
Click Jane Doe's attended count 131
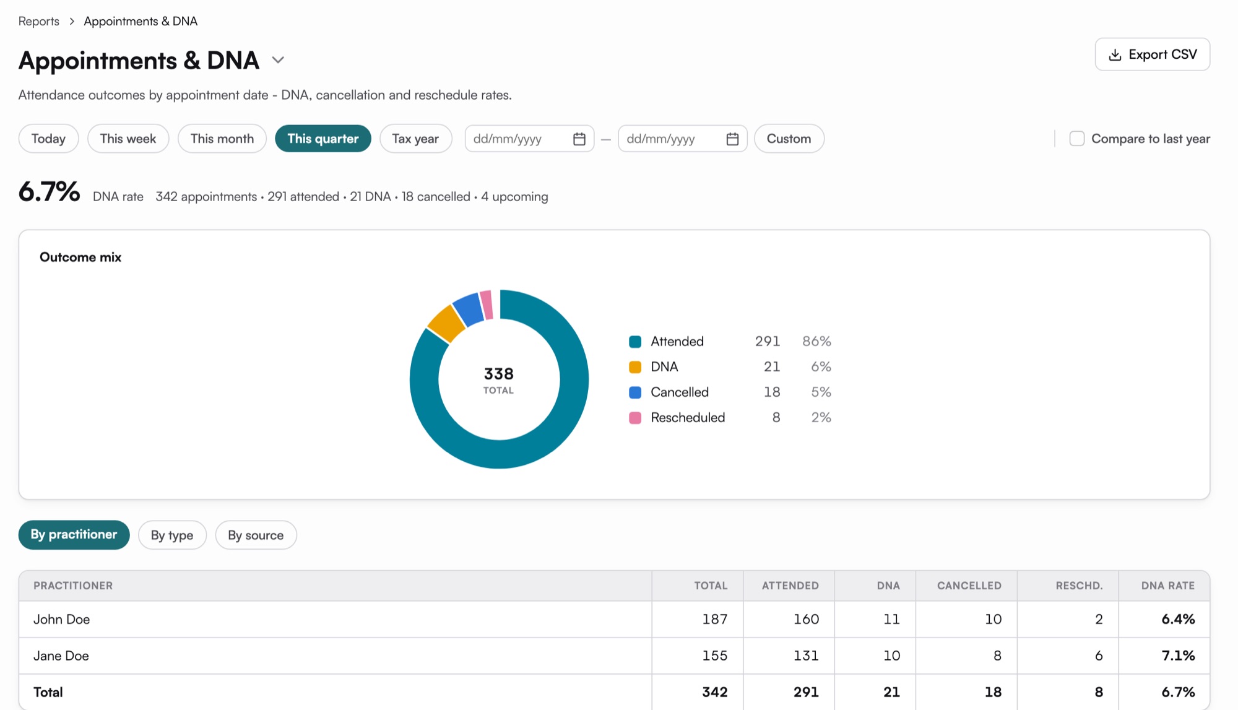(806, 656)
